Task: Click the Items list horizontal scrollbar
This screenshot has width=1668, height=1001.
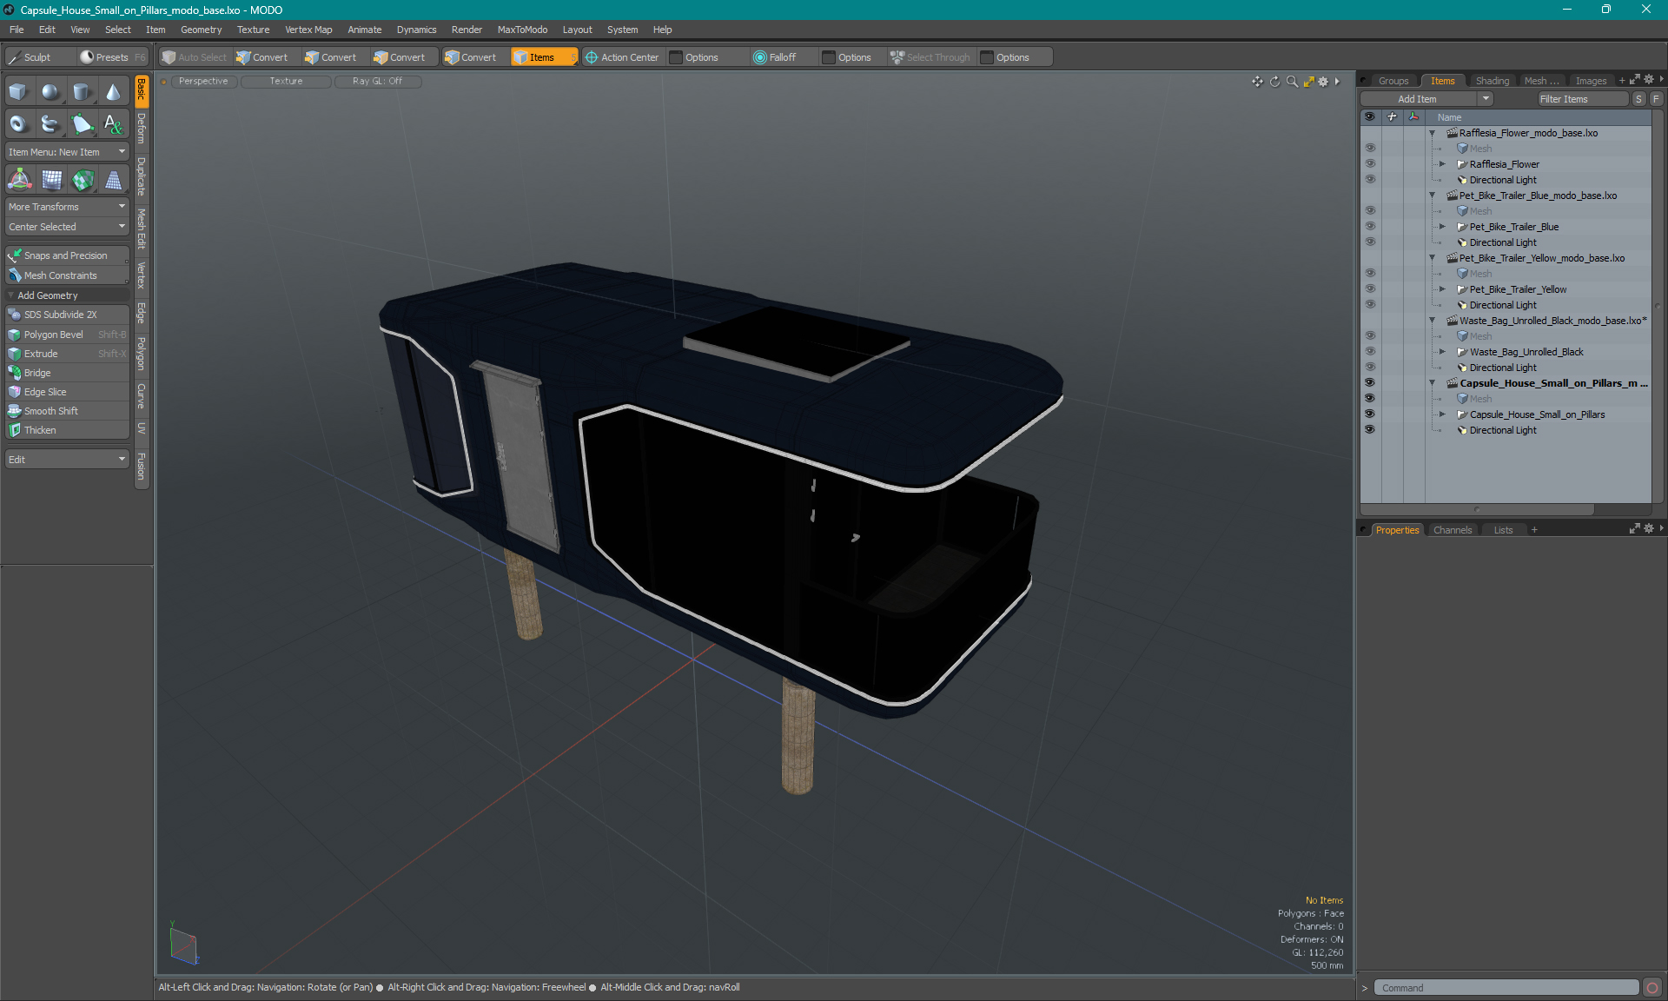Action: pos(1477,510)
